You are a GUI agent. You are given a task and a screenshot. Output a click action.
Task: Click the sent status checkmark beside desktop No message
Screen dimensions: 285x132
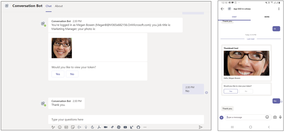[x=206, y=93]
